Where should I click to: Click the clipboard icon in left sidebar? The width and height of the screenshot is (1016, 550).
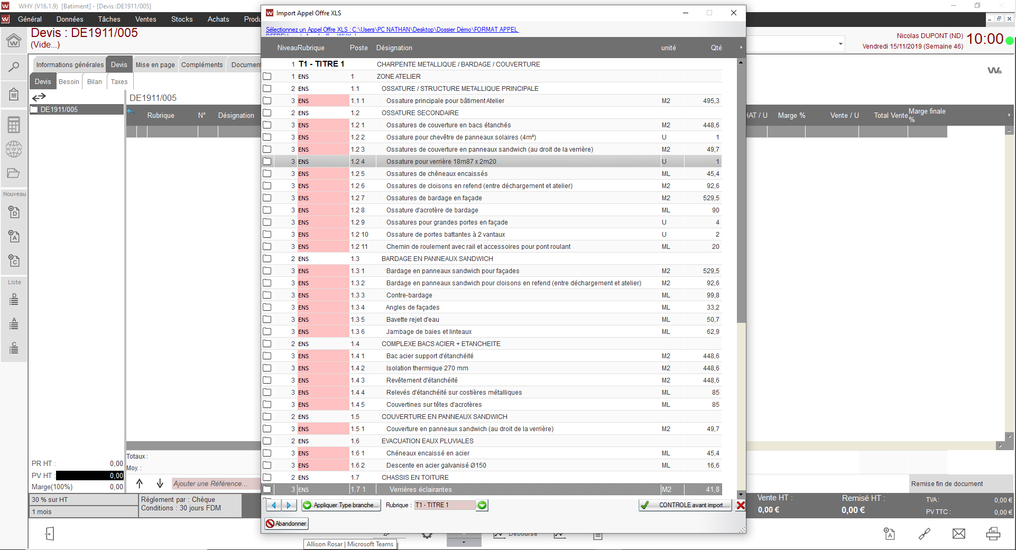[14, 95]
